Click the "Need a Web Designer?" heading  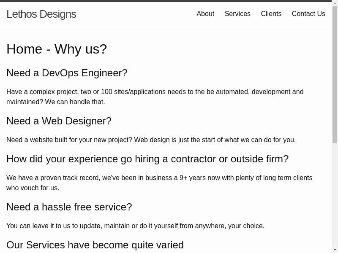(x=59, y=121)
